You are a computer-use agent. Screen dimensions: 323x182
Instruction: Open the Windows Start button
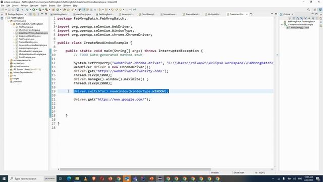[x=4, y=178]
